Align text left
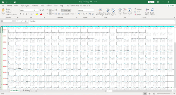Image resolution: width=176 pixels, height=95 pixels. (x=47, y=14)
